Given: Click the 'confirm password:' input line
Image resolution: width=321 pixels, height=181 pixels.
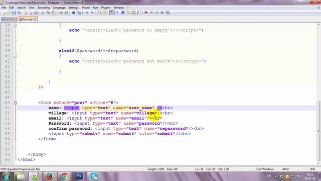Looking at the screenshot, I should click(126, 129).
